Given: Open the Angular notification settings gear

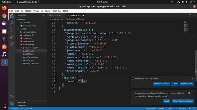Looking at the screenshot, I should coord(189,93).
